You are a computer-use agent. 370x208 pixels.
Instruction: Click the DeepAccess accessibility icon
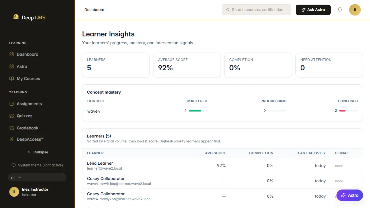pos(12,139)
